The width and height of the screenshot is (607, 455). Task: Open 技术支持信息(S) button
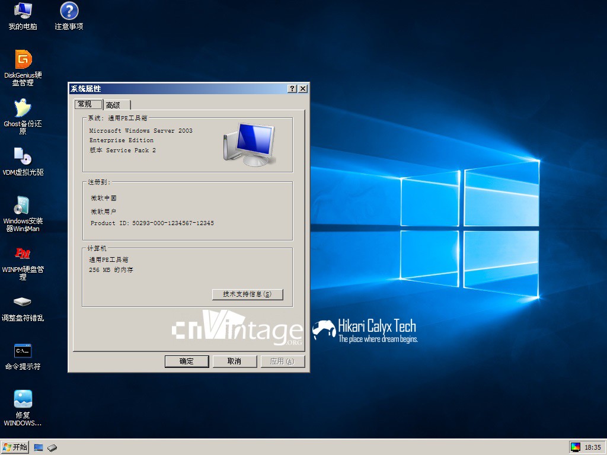coord(247,294)
